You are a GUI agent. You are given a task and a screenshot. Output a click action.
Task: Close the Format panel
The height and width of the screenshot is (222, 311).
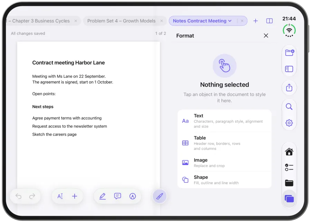pos(266,36)
